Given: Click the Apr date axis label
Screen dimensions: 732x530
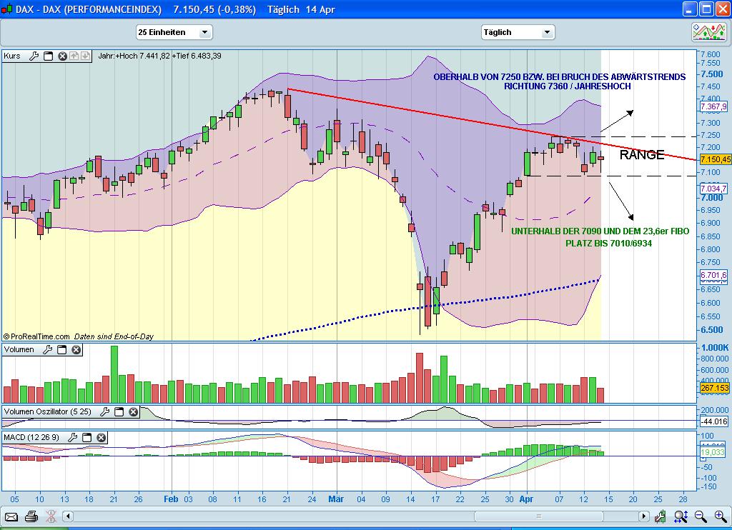Looking at the screenshot, I should [526, 499].
